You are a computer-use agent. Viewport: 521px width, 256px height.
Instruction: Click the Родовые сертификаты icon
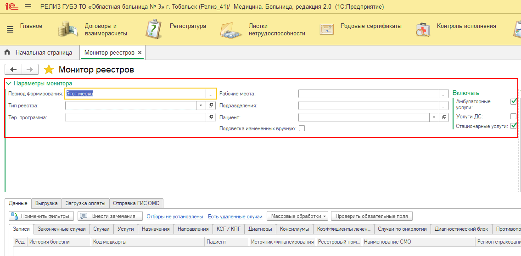[327, 29]
